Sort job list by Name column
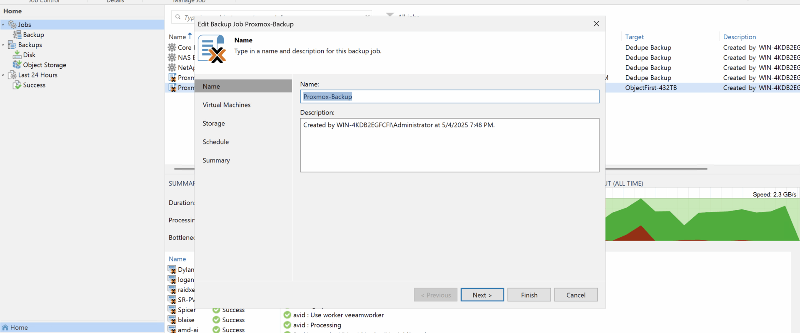This screenshot has width=800, height=333. point(177,37)
